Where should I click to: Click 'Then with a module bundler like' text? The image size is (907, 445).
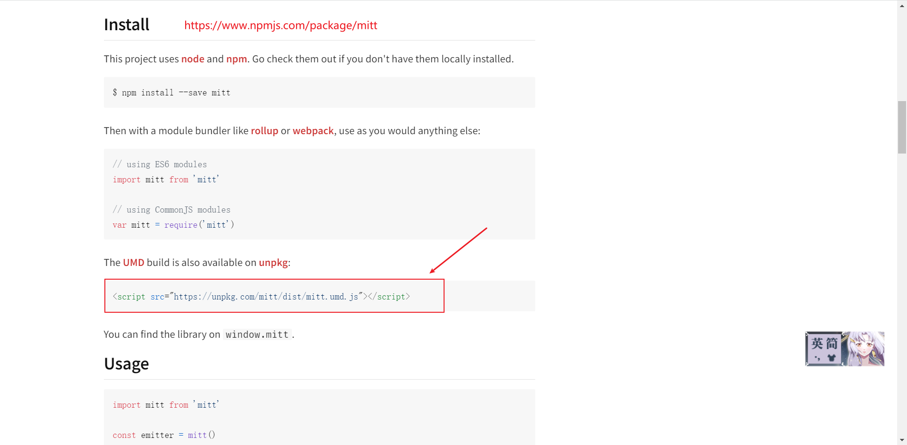pyautogui.click(x=176, y=131)
